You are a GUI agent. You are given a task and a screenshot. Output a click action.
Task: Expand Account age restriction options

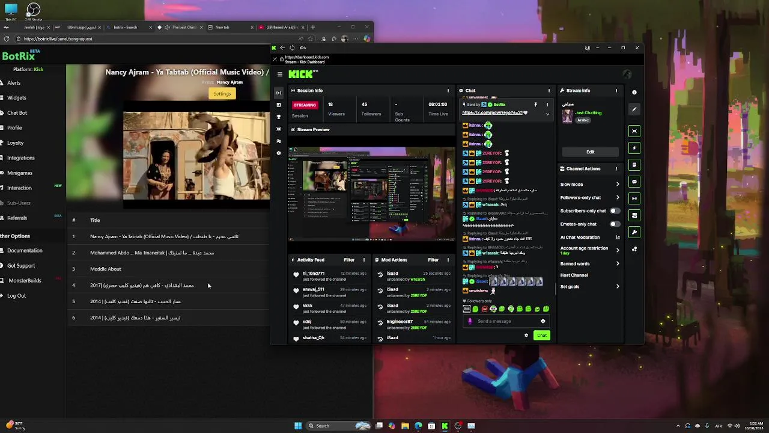[618, 250]
